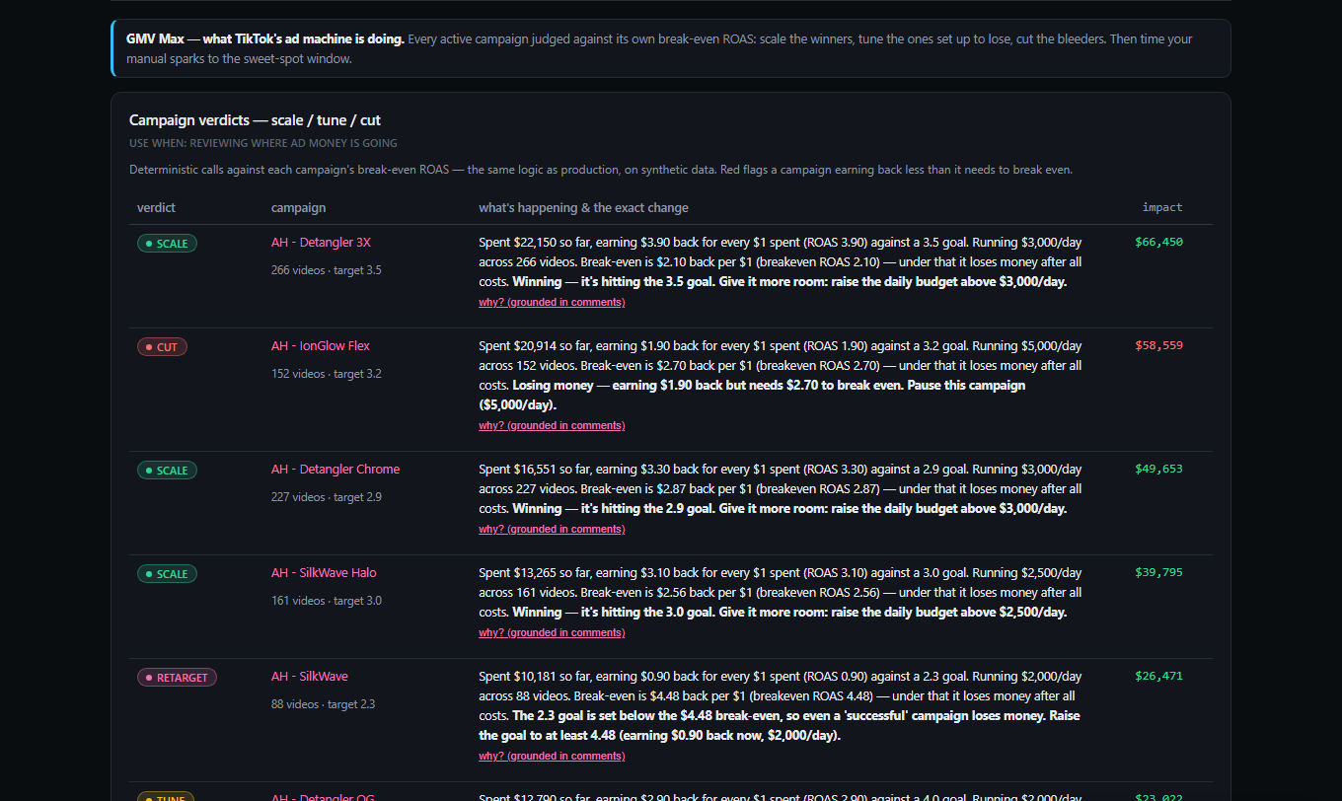This screenshot has width=1342, height=801.
Task: Expand 'why?' explanation under Detangler 3X
Action: [x=552, y=302]
